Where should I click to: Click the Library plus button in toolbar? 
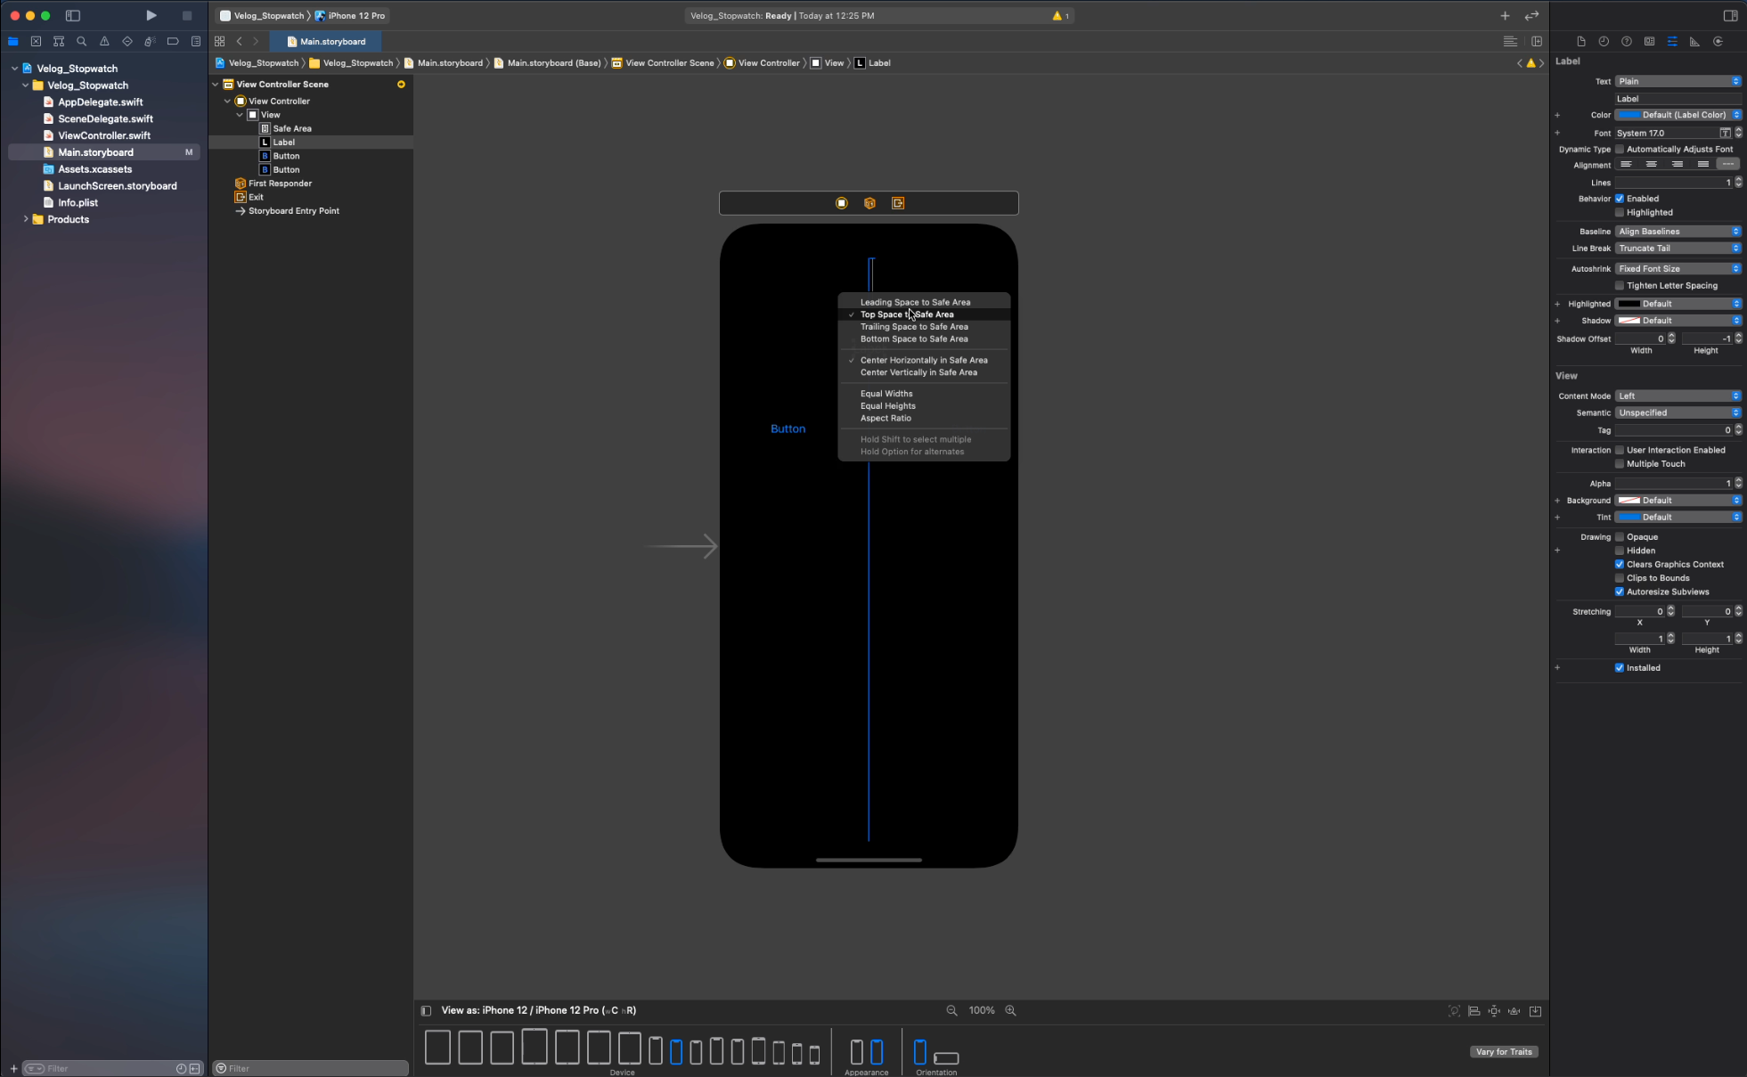click(x=1505, y=15)
